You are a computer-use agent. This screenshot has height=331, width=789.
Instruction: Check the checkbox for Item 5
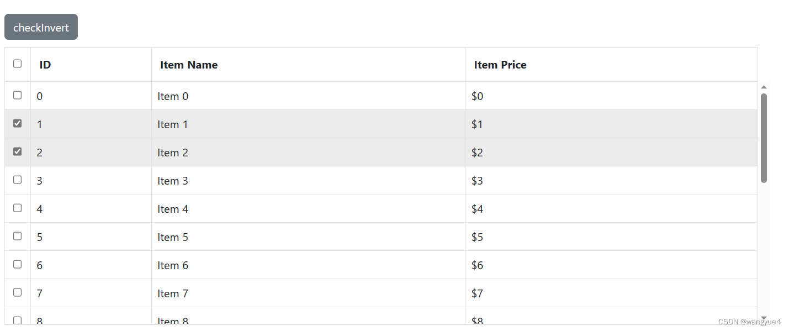[x=17, y=235]
